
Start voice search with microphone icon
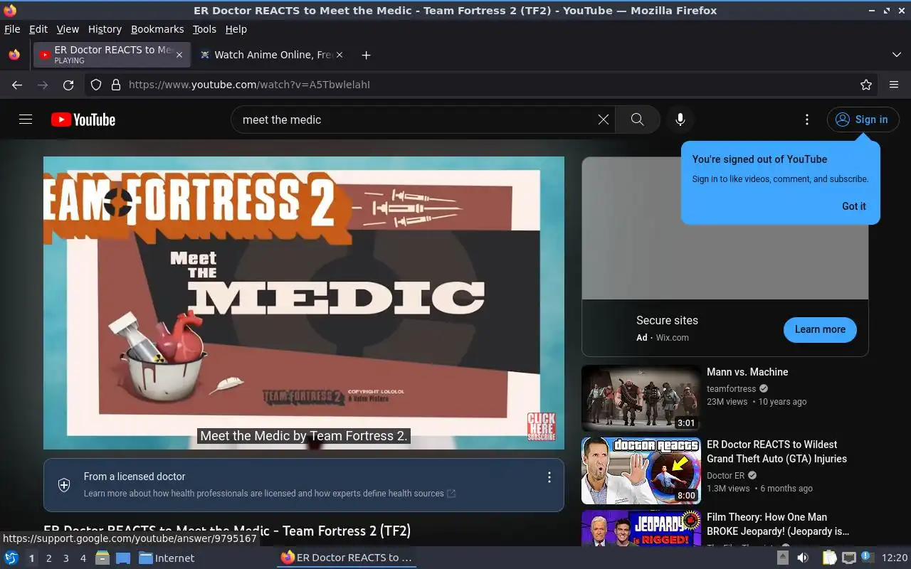[x=680, y=119]
